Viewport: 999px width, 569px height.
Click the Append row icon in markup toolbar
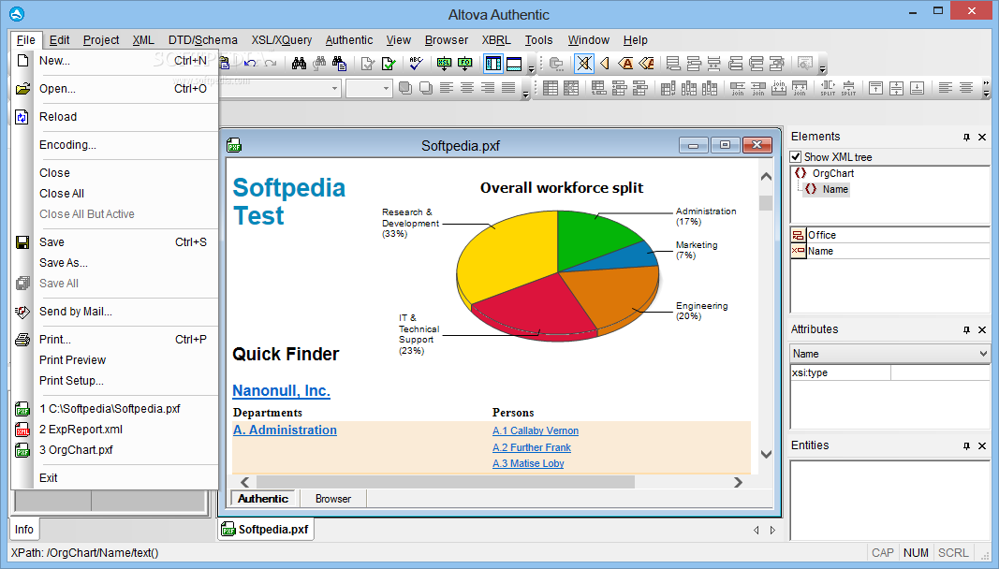673,63
